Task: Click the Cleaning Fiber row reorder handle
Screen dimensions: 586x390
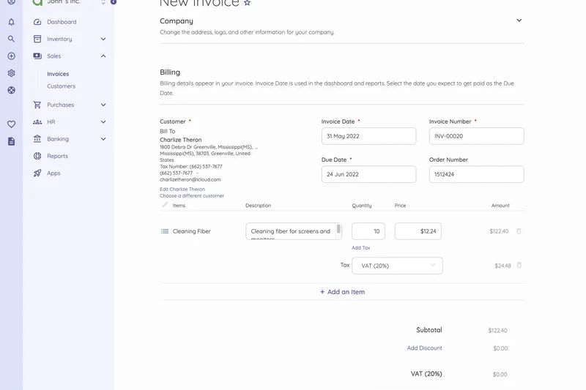Action: pyautogui.click(x=165, y=231)
